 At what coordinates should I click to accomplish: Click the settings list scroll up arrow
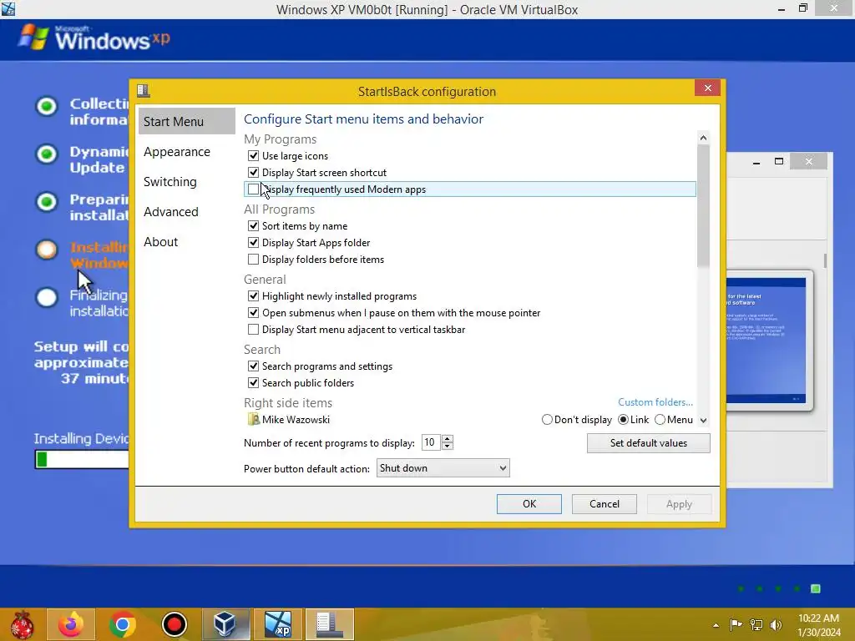[703, 138]
